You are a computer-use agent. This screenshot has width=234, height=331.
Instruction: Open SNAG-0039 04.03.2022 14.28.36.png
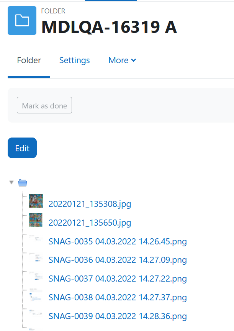(118, 316)
